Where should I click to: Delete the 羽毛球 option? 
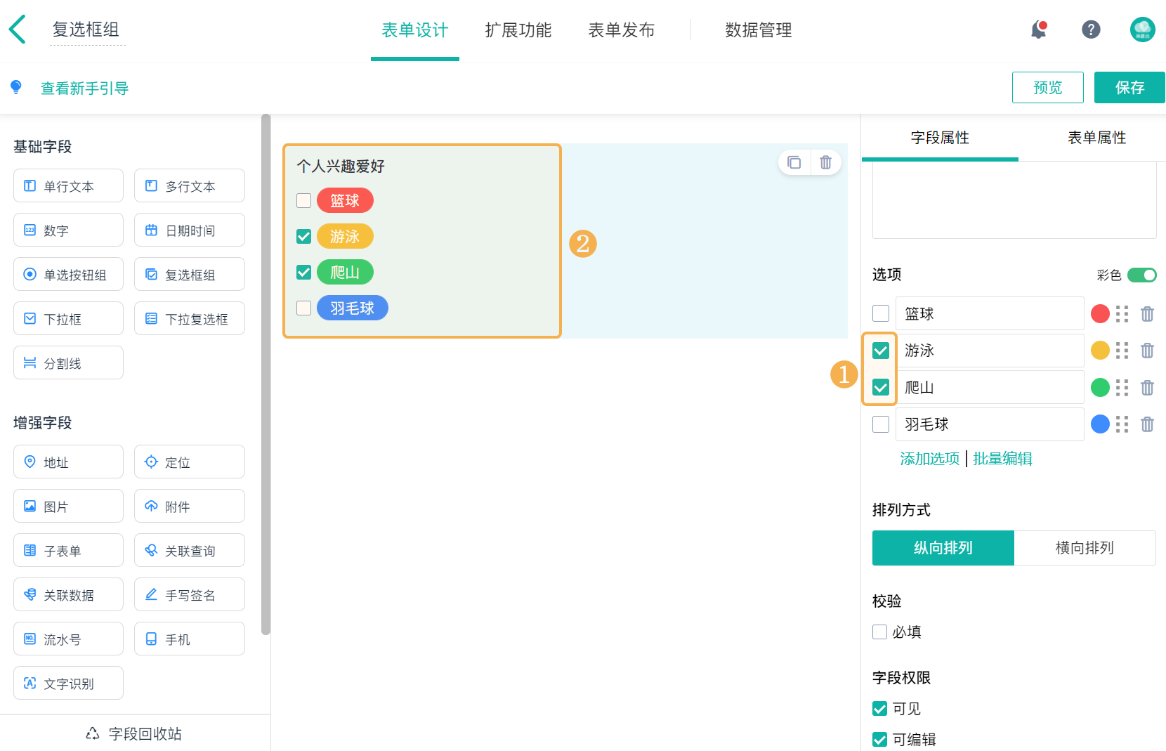pos(1147,424)
